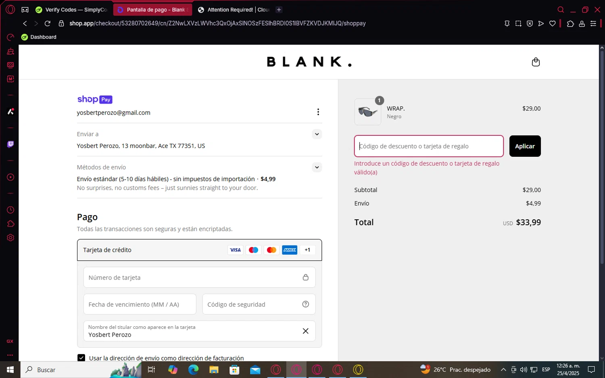This screenshot has width=605, height=378.
Task: Focus the Fecha de vencimiento field
Action: tap(140, 304)
